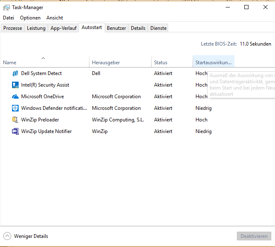Click the Dell publisher cell
Image resolution: width=275 pixels, height=247 pixels.
coord(96,73)
